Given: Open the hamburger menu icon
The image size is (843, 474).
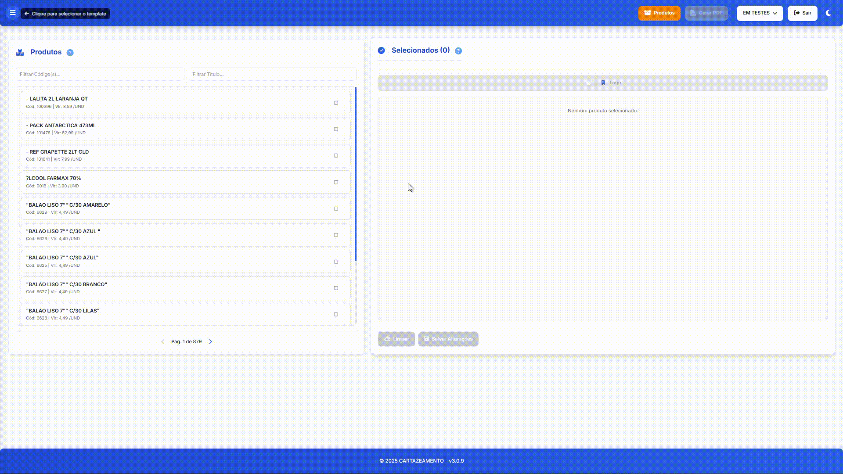Looking at the screenshot, I should pos(13,13).
